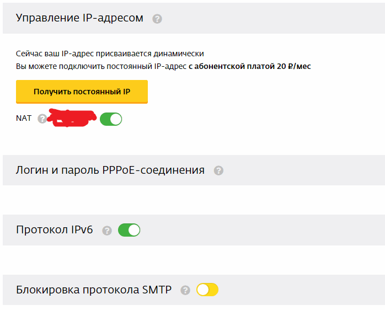Screen dimensions: 385x310
Task: Disable the NAT toggle switch
Action: 111,119
